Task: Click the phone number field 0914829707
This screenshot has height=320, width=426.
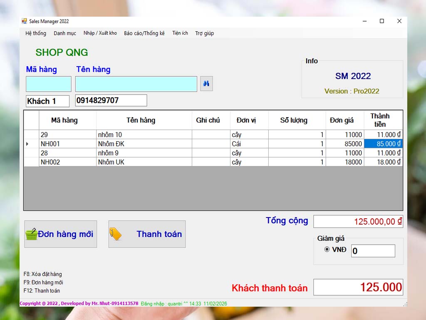Action: point(111,100)
